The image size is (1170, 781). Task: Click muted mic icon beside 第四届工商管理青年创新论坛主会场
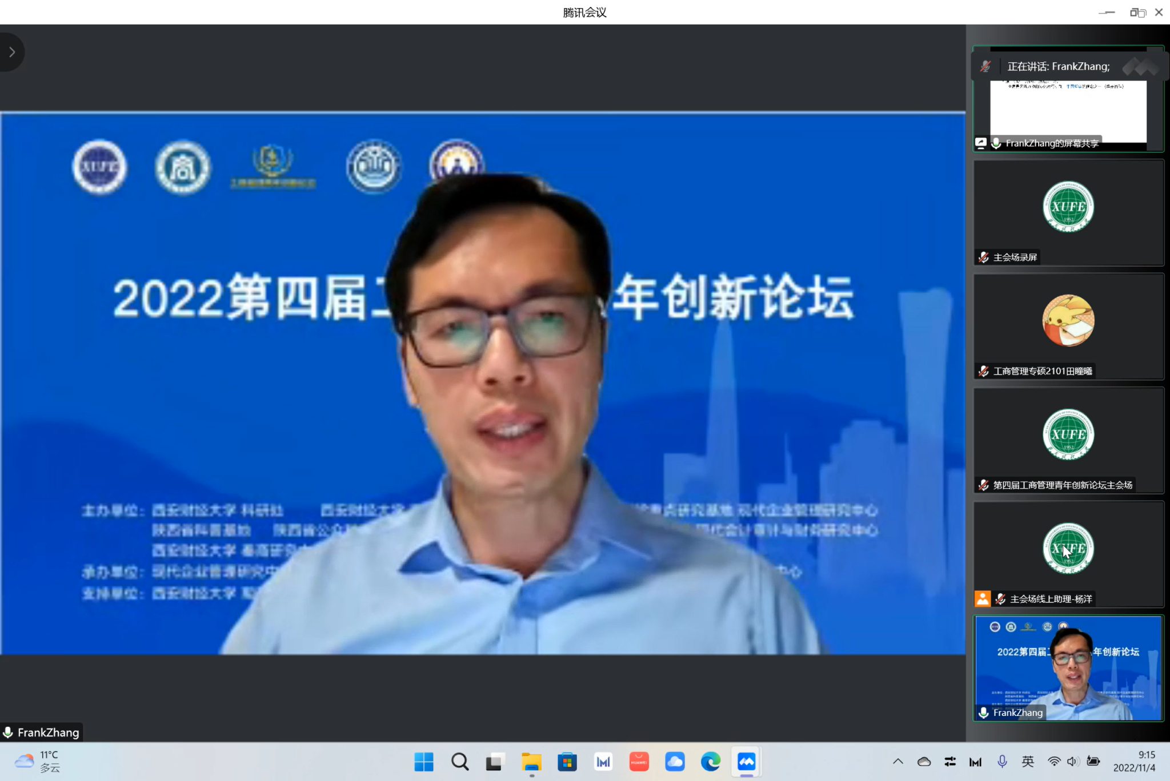click(983, 485)
